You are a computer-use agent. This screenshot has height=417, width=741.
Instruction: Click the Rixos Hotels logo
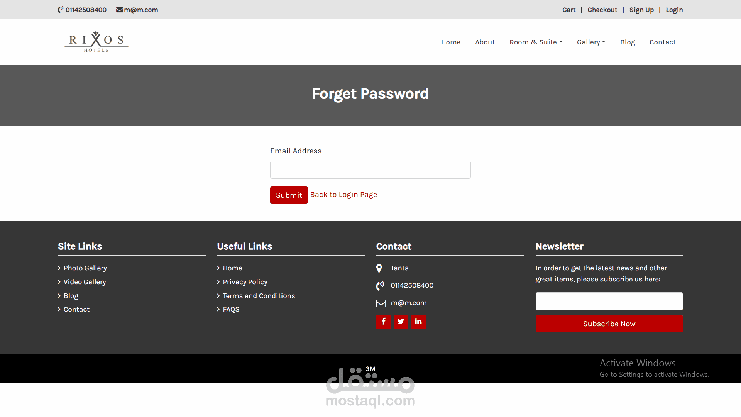(x=96, y=42)
